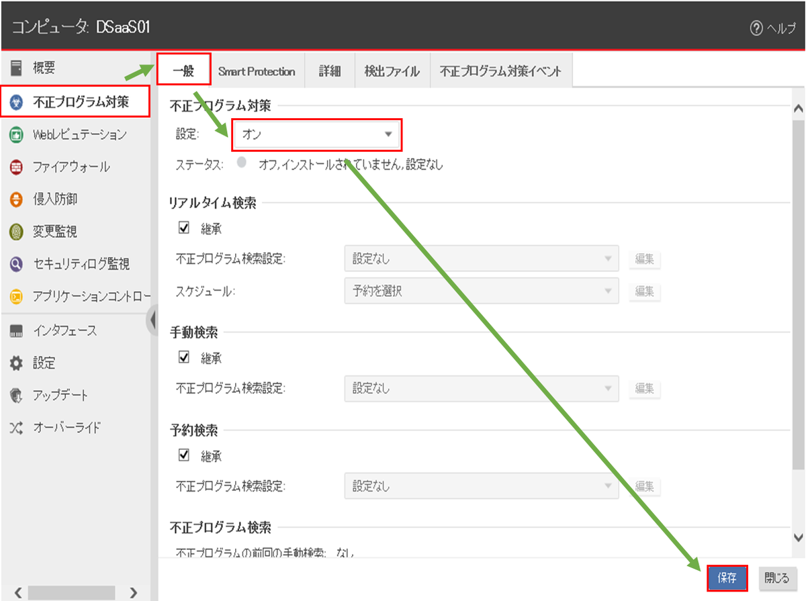Viewport: 806px width, 601px height.
Task: Select the オーバーライド sidebar item
Action: [x=67, y=428]
